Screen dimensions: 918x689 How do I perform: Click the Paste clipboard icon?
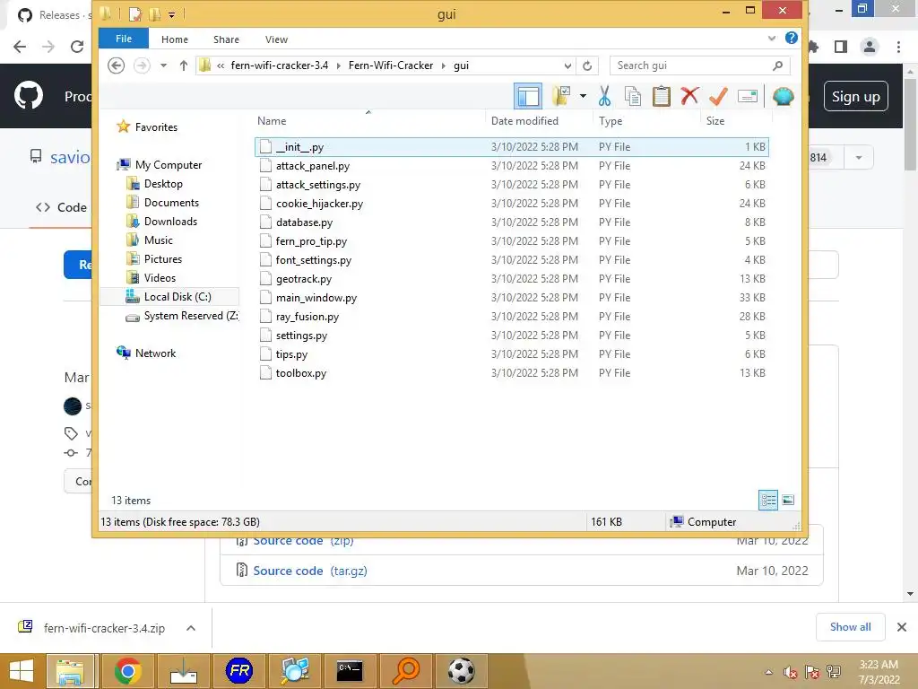662,96
